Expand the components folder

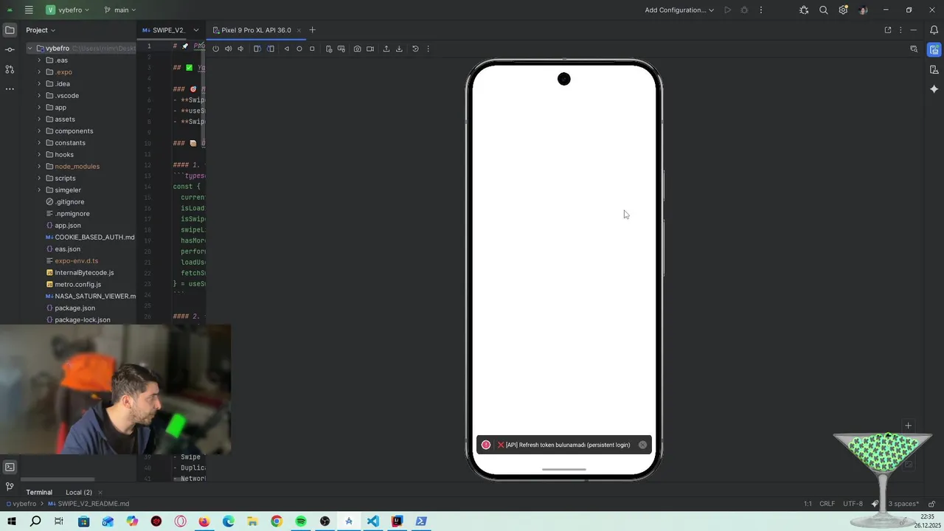[39, 131]
